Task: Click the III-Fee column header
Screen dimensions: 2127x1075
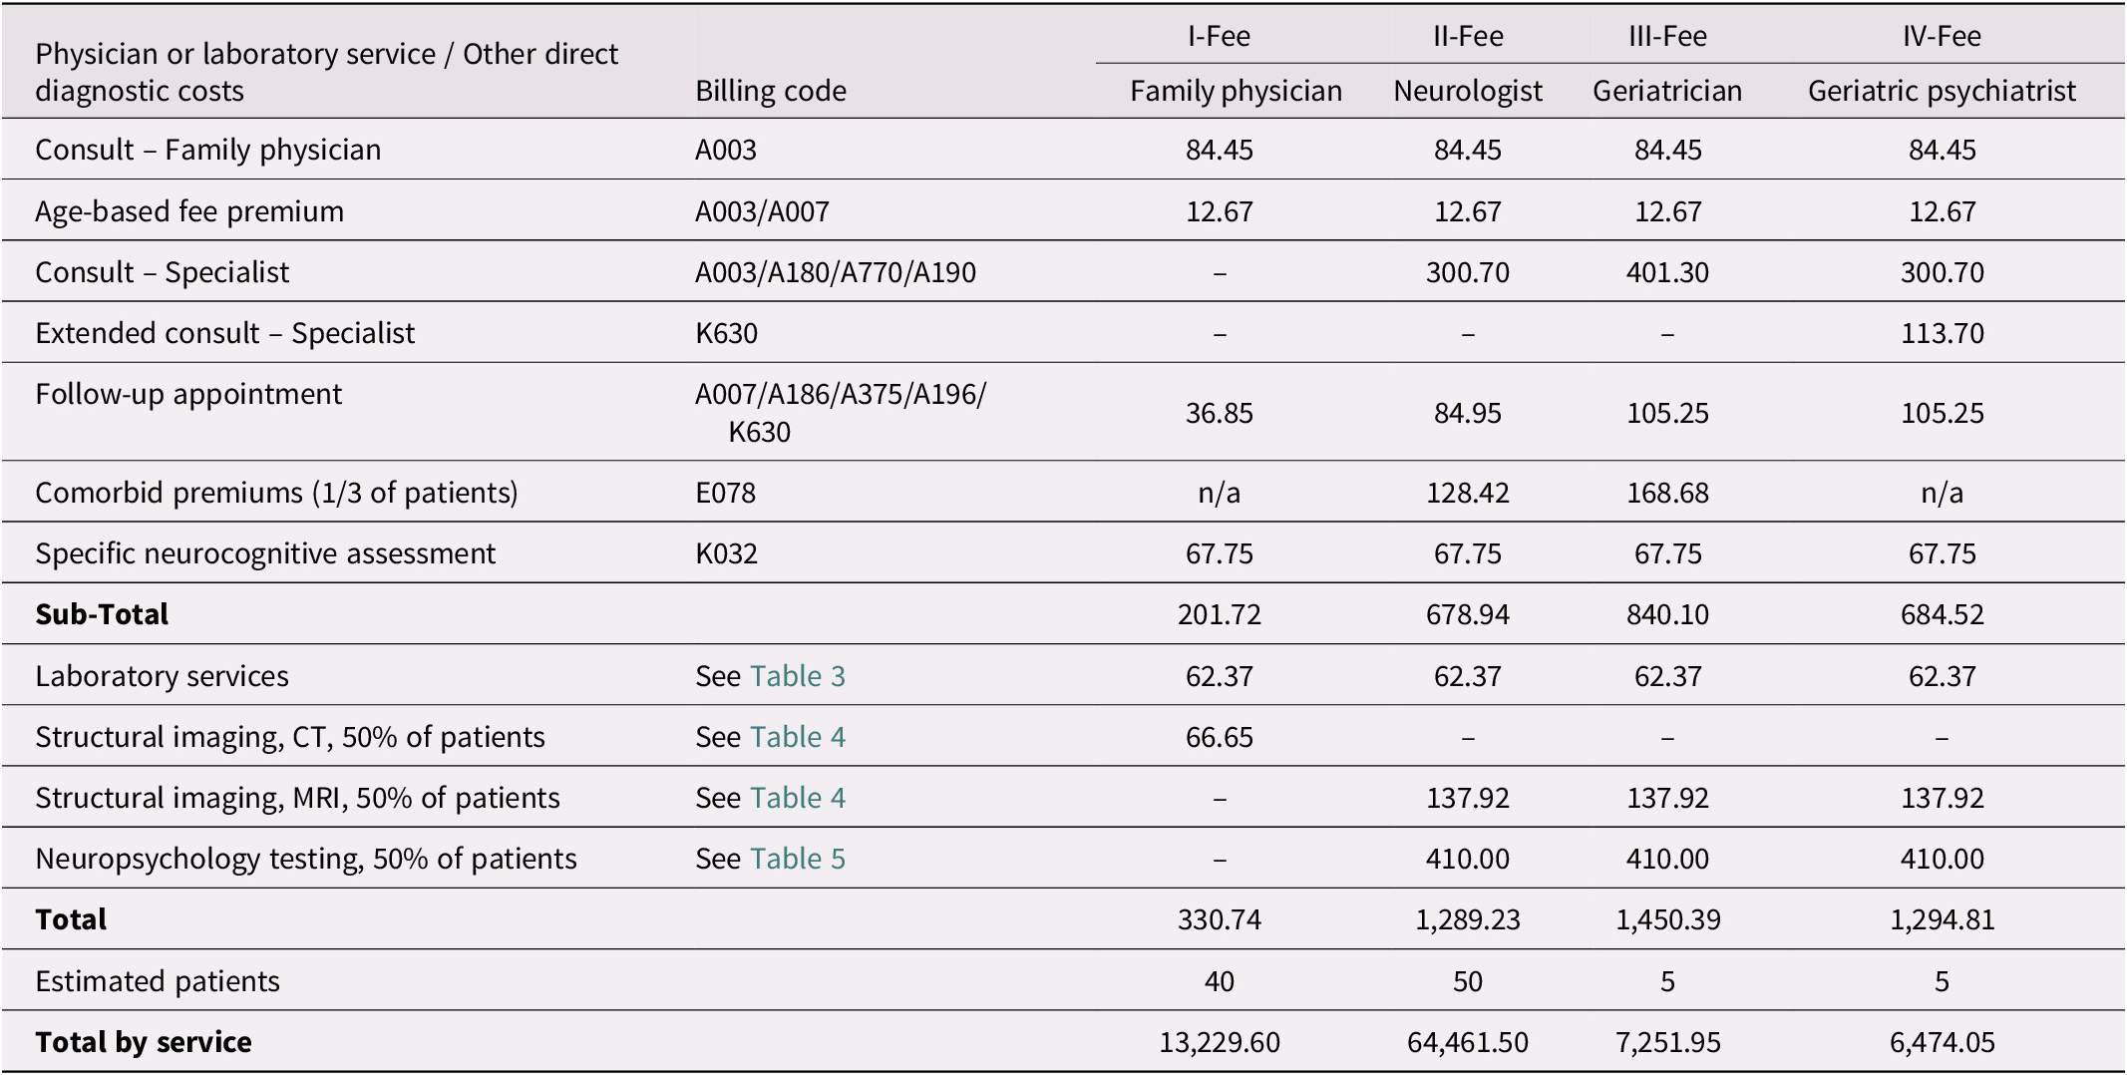Action: pos(1667,36)
